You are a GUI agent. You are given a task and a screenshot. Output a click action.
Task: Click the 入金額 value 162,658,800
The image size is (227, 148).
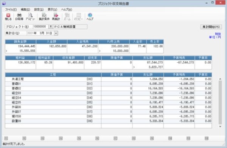tap(58, 46)
